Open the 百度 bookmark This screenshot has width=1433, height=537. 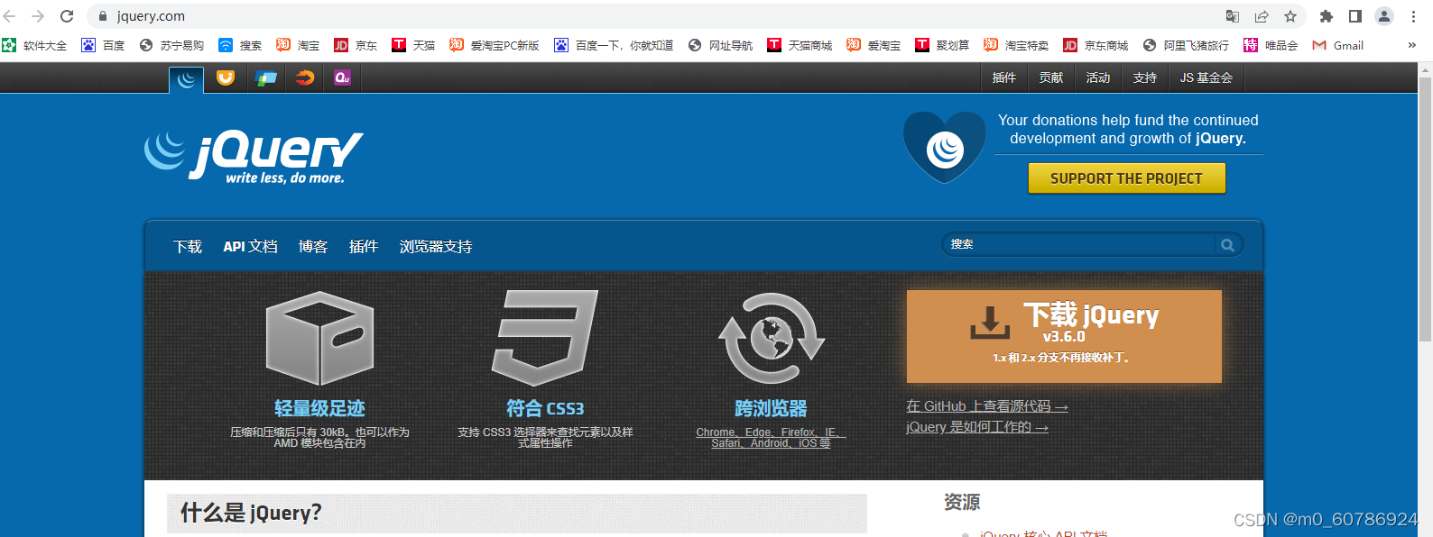click(x=104, y=45)
